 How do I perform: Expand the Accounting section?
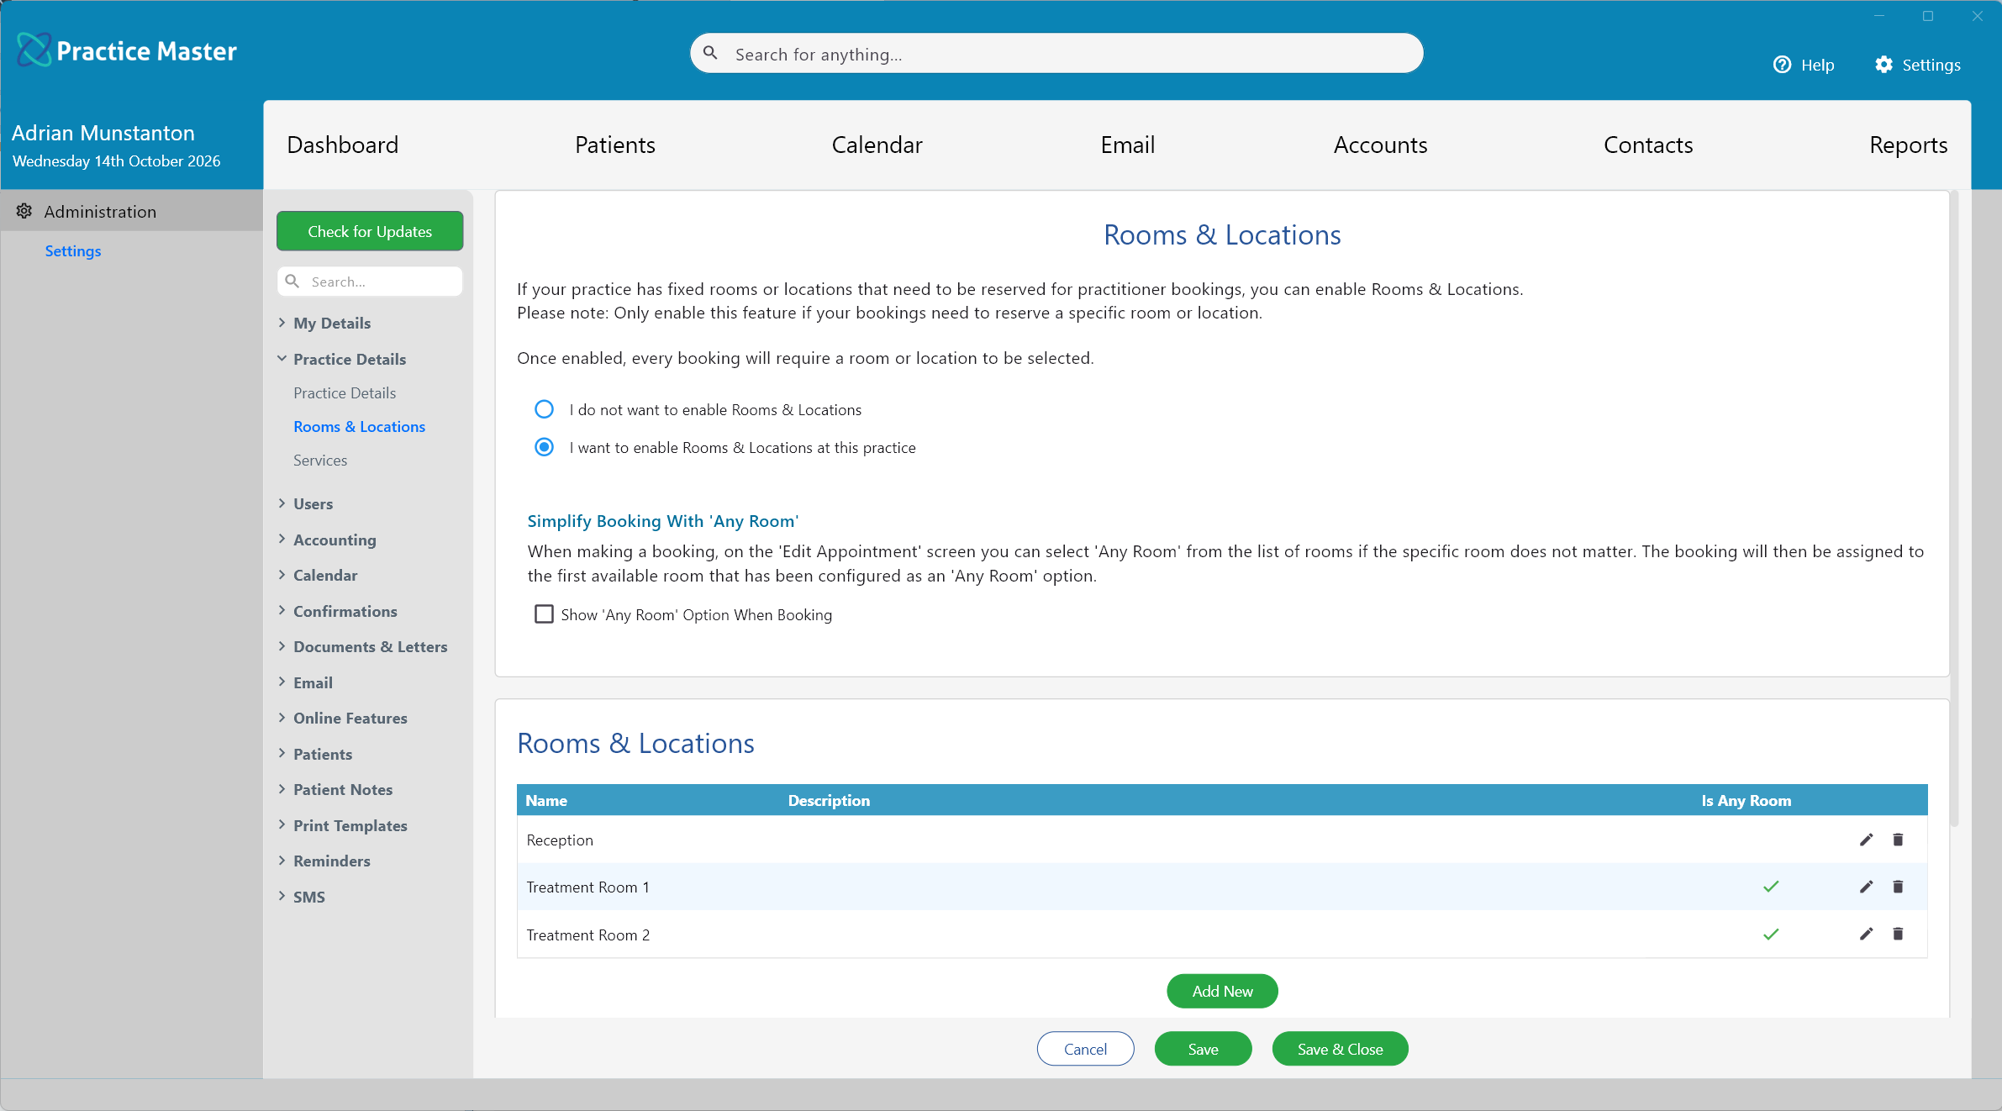pos(282,540)
